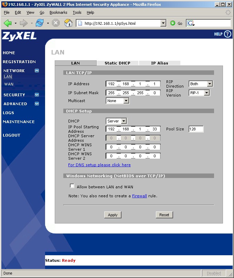Click LOGOUT in the sidebar

[11, 135]
